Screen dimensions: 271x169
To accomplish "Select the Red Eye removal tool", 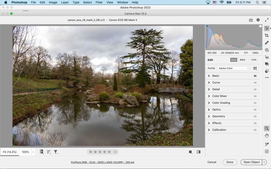I will point(267,57).
